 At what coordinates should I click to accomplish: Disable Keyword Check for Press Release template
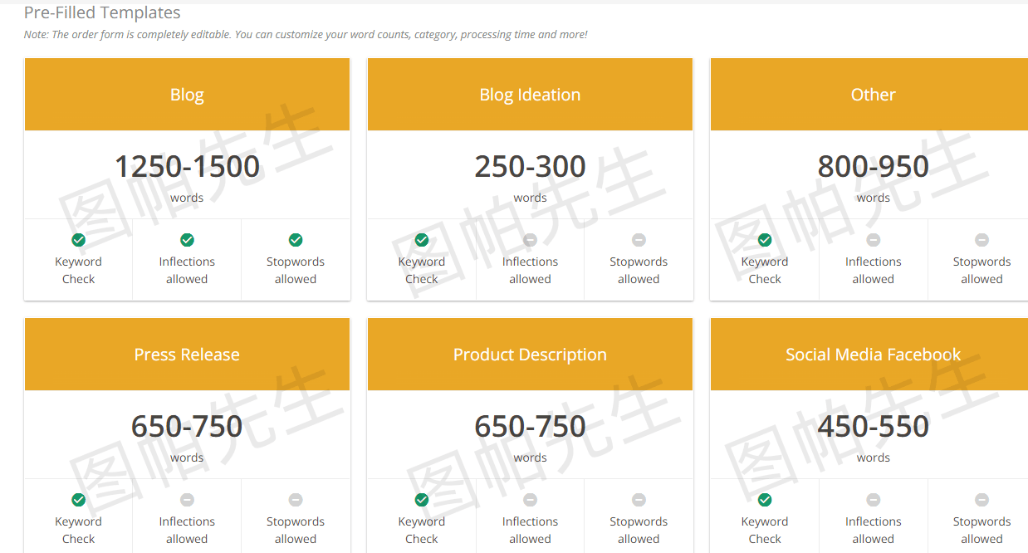click(78, 500)
